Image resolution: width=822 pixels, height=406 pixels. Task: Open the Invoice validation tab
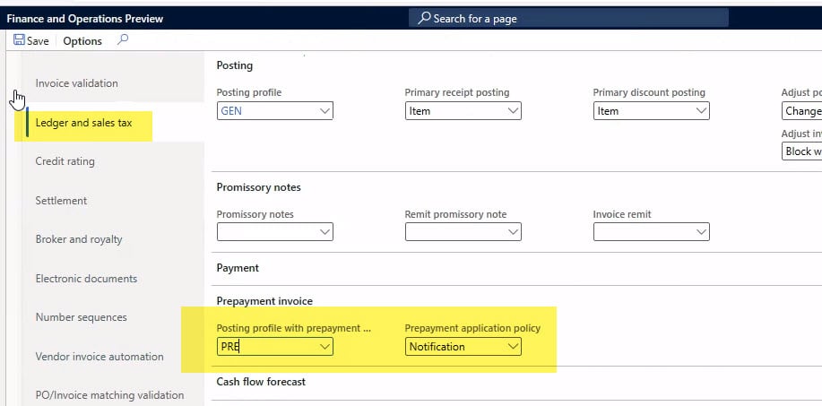pyautogui.click(x=76, y=83)
